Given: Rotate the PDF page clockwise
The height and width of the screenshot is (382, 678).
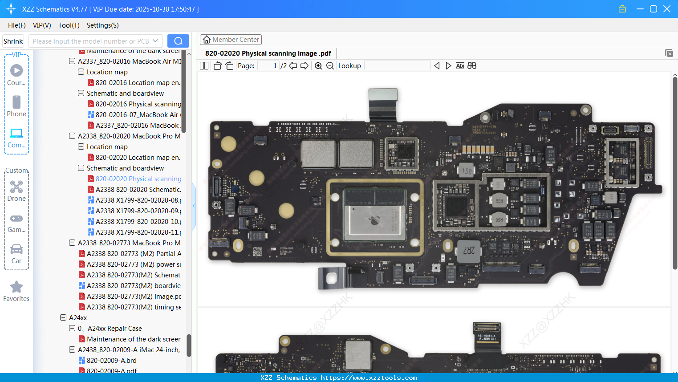Looking at the screenshot, I should [230, 66].
